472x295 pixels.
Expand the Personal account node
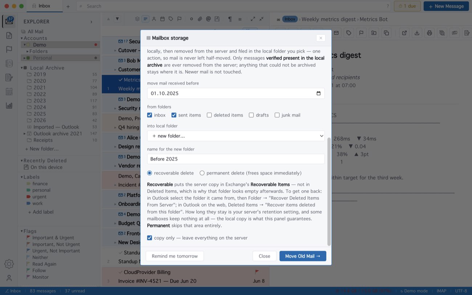(x=24, y=58)
